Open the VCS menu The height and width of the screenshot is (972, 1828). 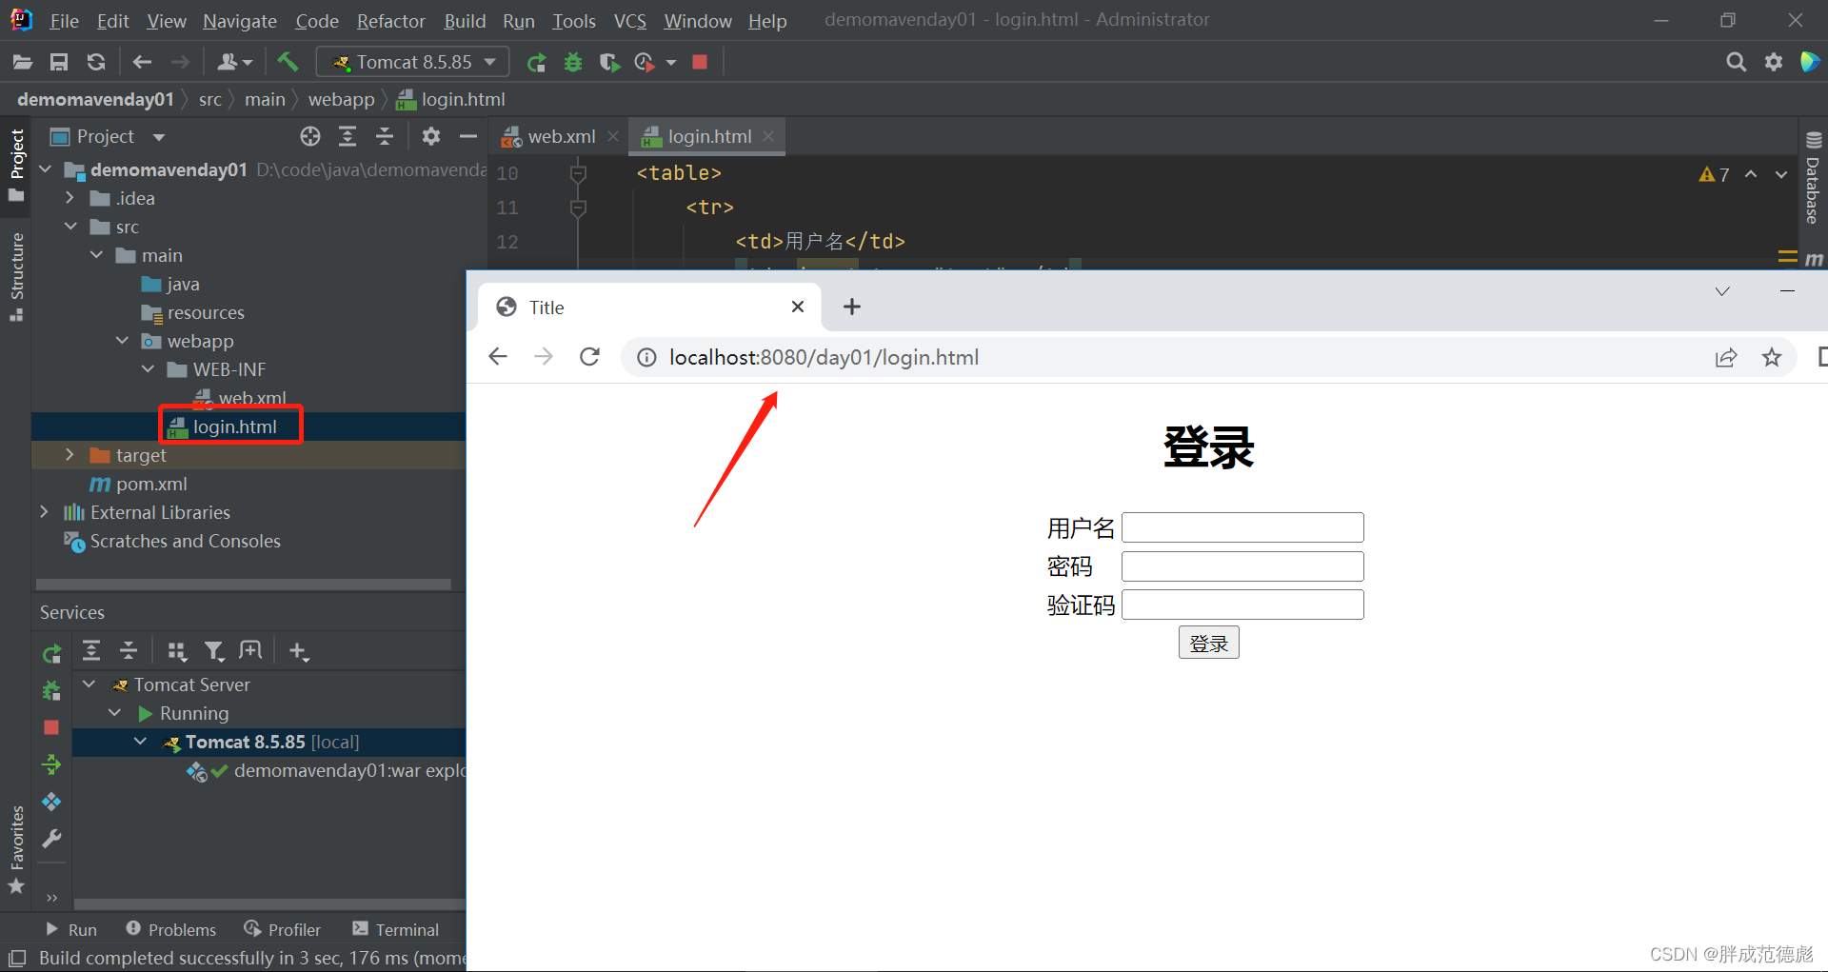[629, 20]
